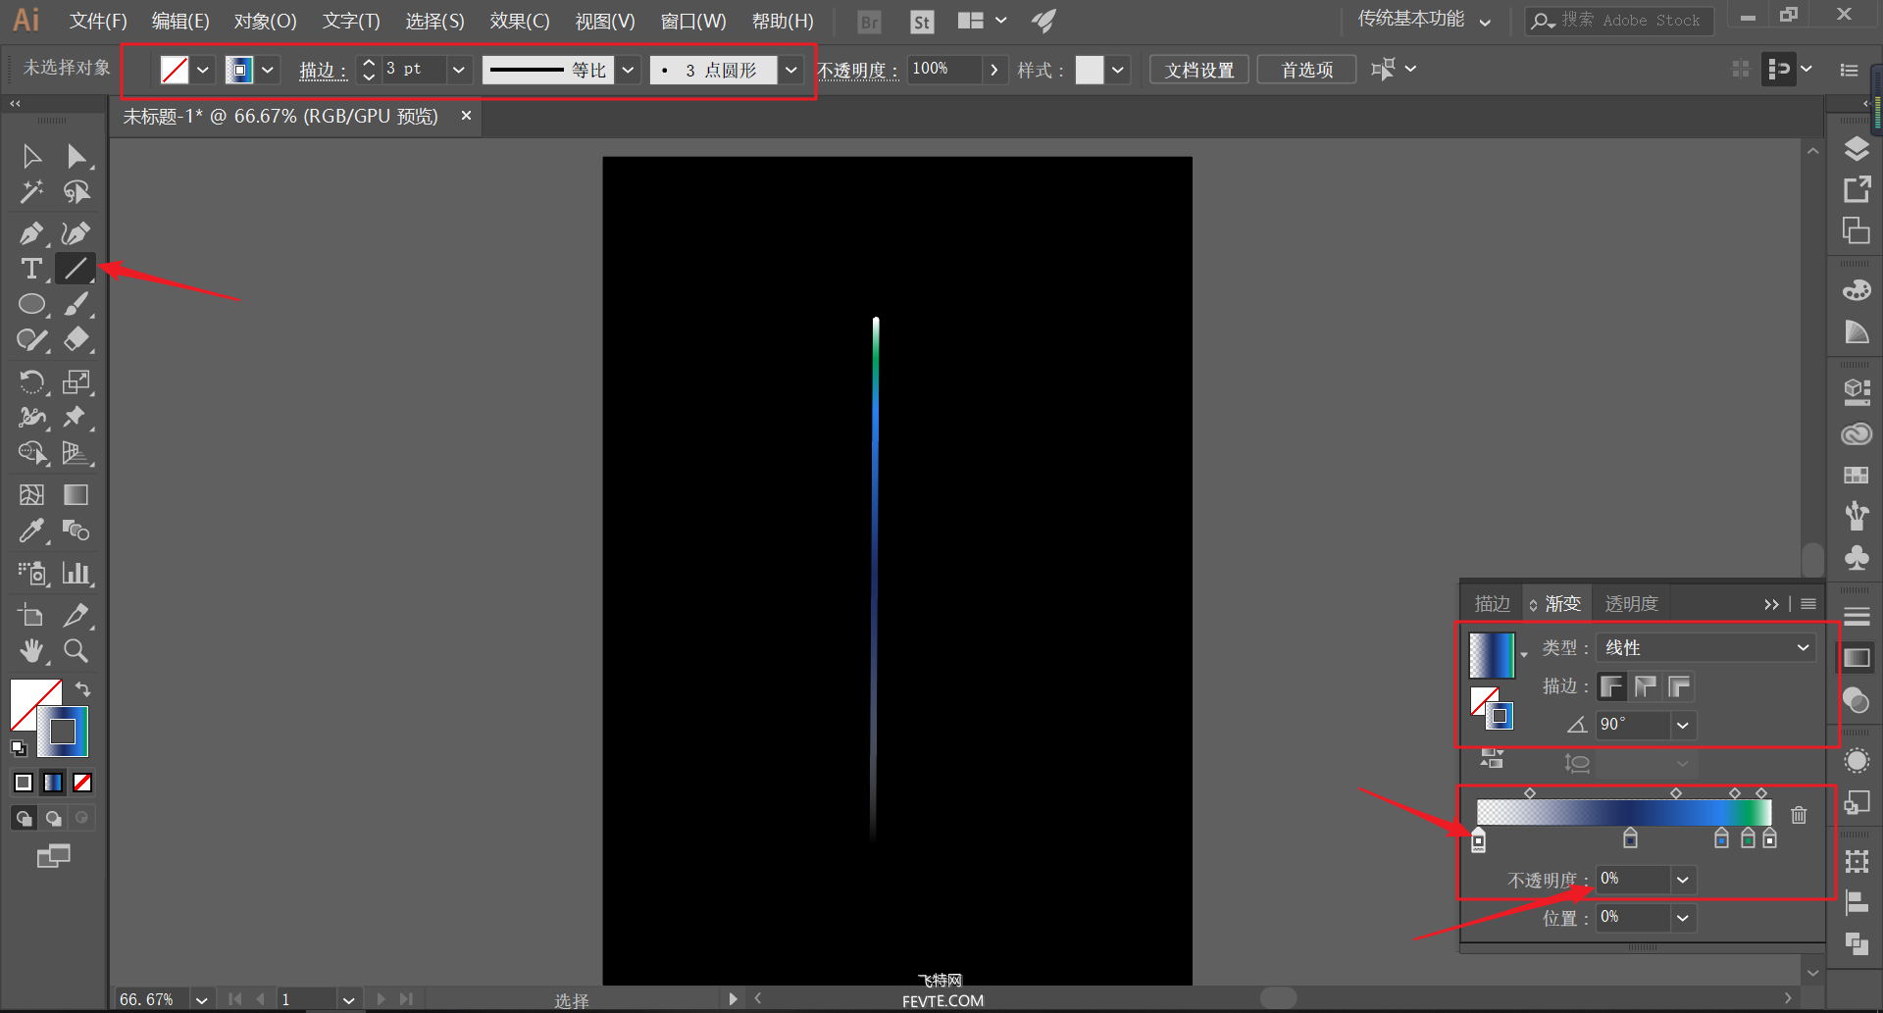
Task: Click the large Stroke swatch in toolbox
Action: pos(63,732)
